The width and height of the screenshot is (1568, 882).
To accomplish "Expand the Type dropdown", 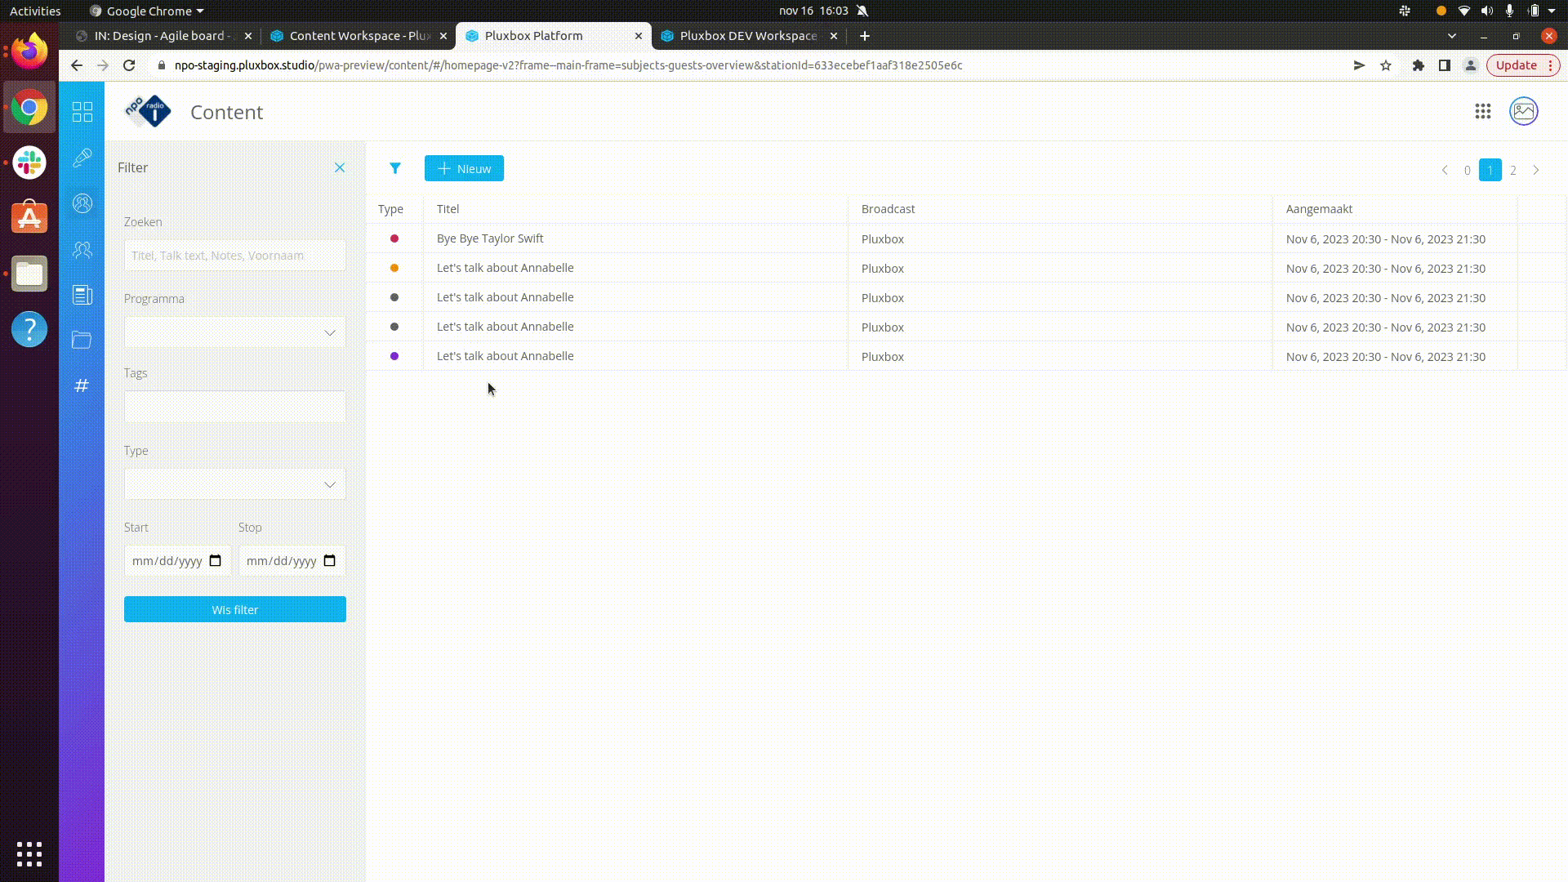I will [235, 484].
